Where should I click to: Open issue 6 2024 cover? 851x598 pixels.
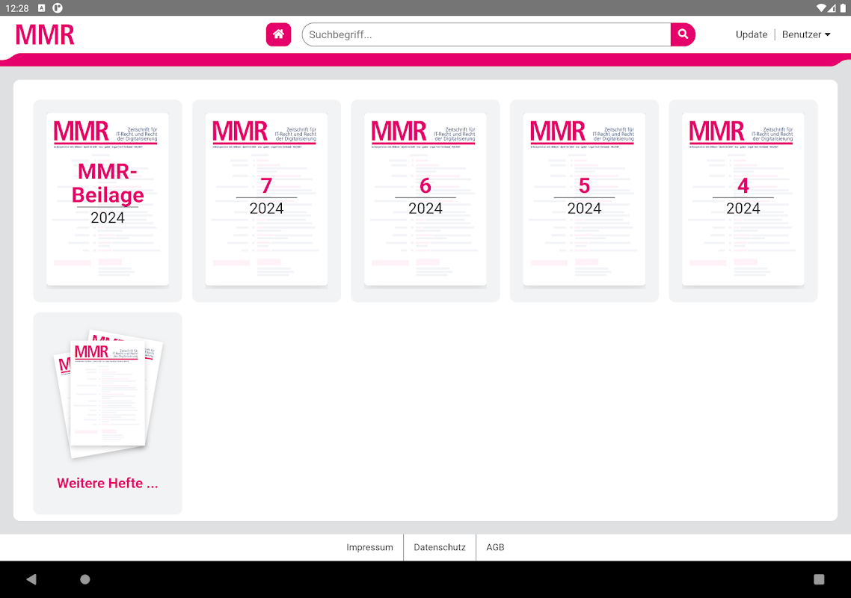425,201
